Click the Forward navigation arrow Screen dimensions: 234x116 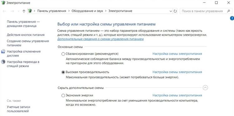point(12,11)
